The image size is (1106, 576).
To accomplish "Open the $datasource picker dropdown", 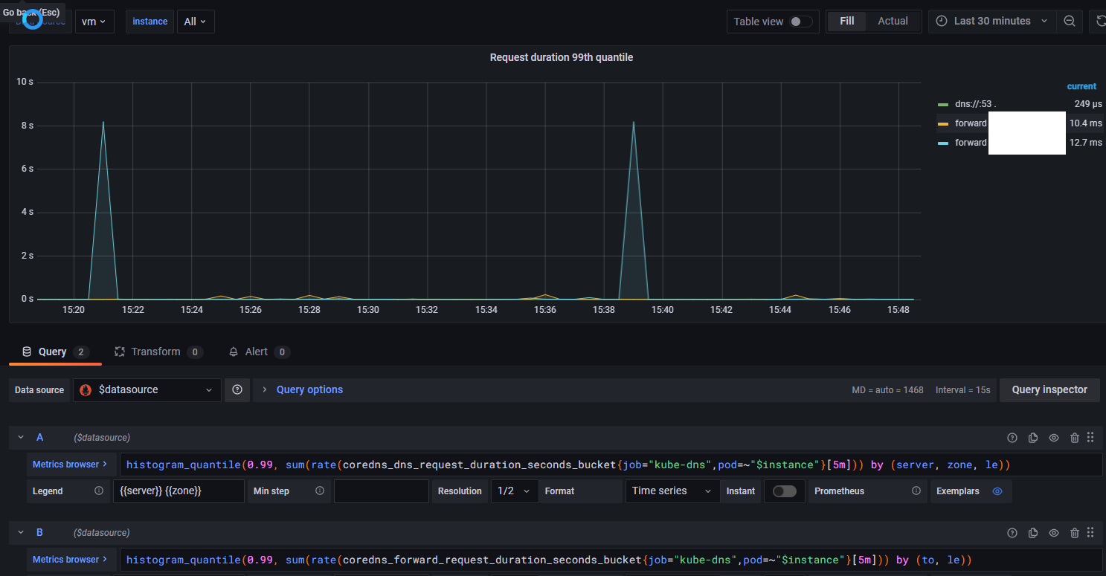I will pyautogui.click(x=146, y=389).
